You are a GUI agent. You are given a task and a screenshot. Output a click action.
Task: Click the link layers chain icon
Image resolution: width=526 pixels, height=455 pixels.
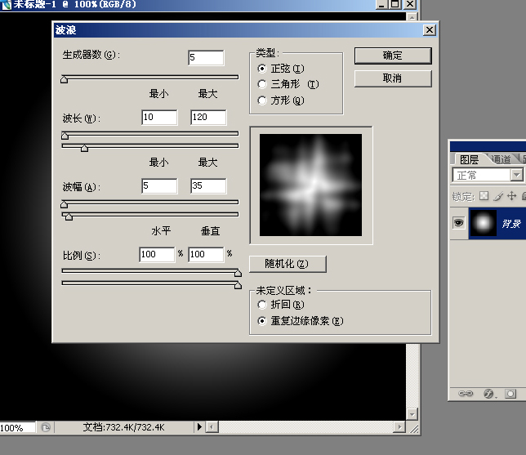[466, 393]
